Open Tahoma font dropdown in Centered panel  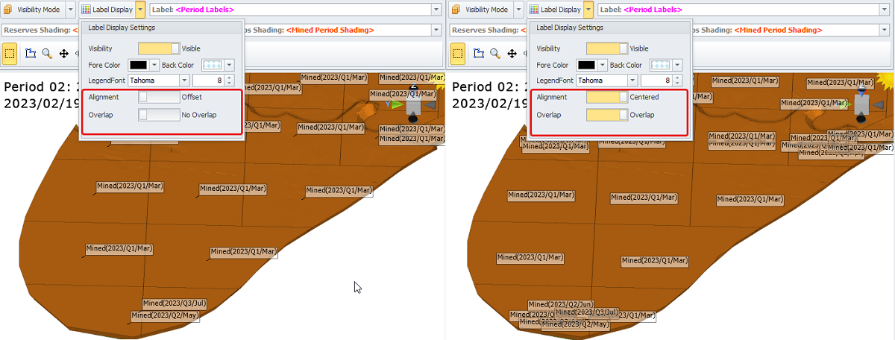click(x=632, y=80)
